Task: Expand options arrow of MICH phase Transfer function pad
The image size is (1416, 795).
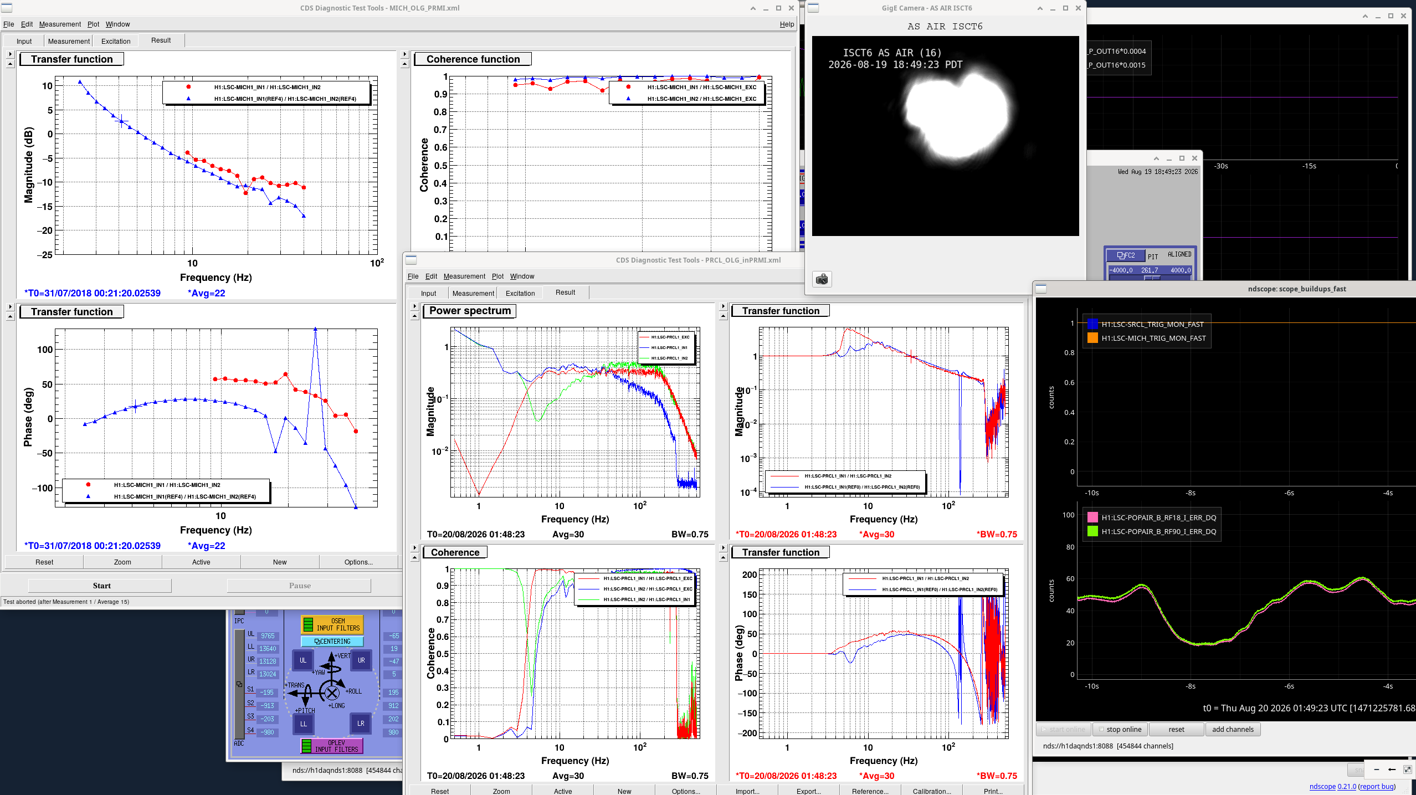Action: tap(10, 306)
